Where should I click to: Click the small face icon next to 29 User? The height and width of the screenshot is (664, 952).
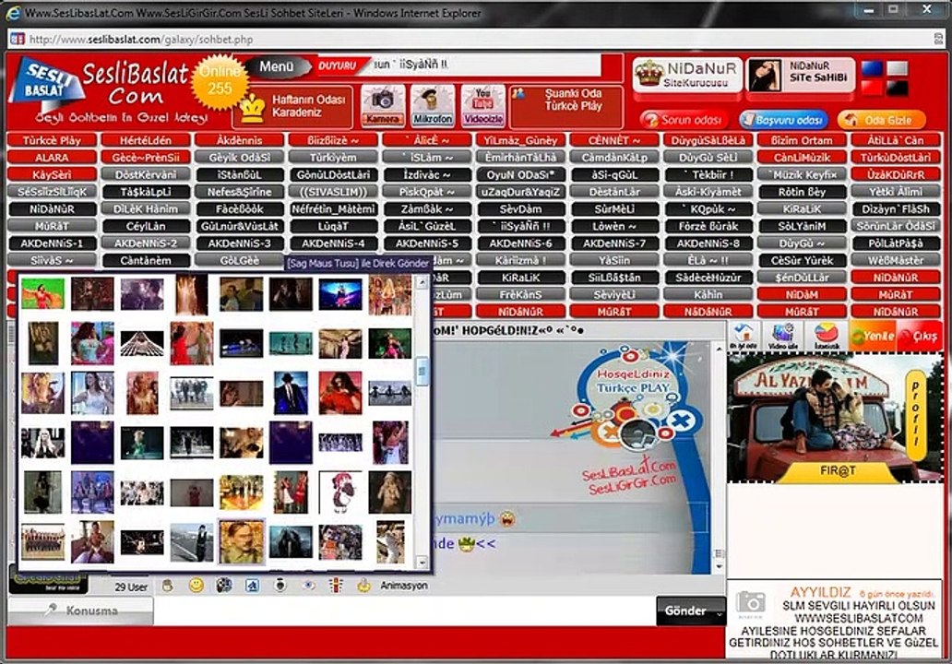tap(168, 585)
